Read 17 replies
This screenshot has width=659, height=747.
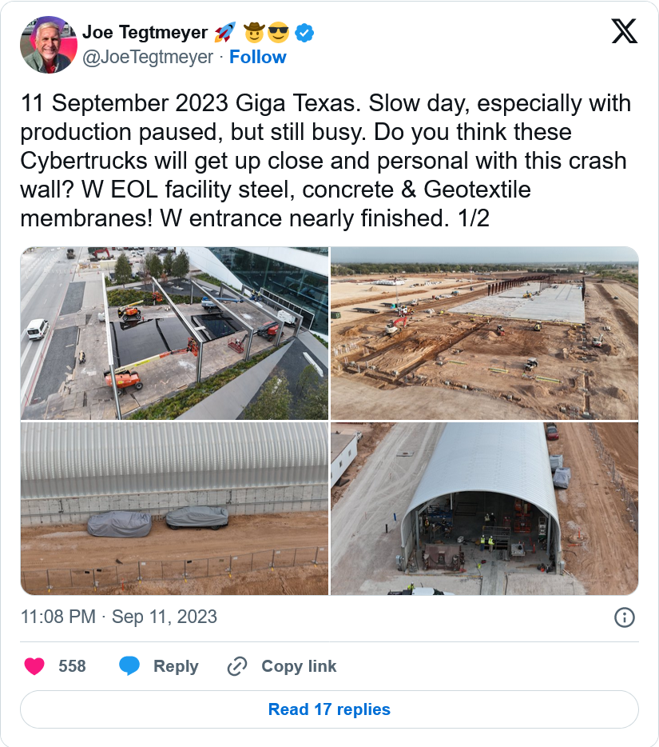click(x=329, y=709)
